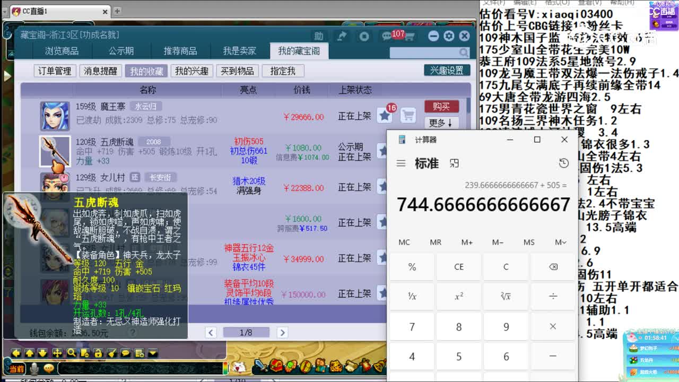Open calculator hamburger navigation menu
Screen dimensions: 679x382
tap(401, 163)
